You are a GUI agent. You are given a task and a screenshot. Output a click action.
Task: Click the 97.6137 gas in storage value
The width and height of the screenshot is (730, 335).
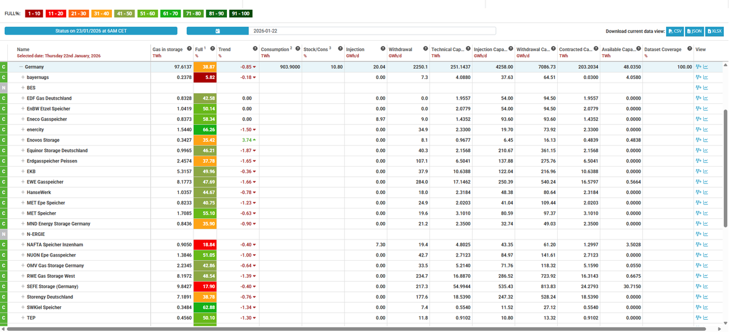coord(183,67)
